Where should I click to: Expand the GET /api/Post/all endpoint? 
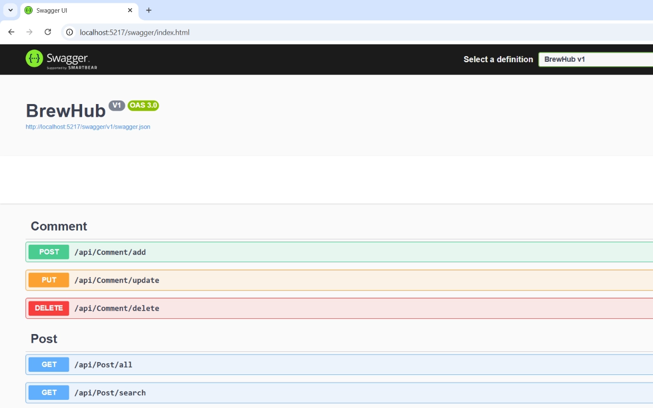(104, 365)
